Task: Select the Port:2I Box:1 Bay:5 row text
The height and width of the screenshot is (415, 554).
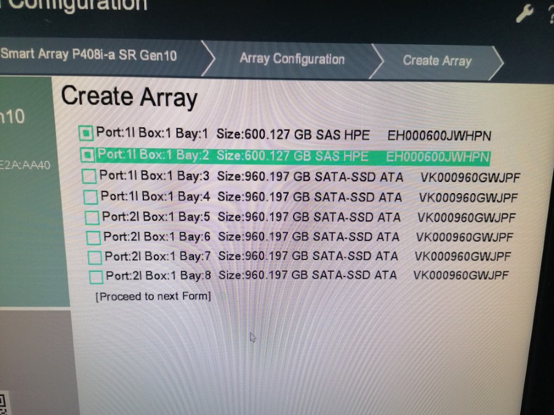Action: tap(309, 216)
